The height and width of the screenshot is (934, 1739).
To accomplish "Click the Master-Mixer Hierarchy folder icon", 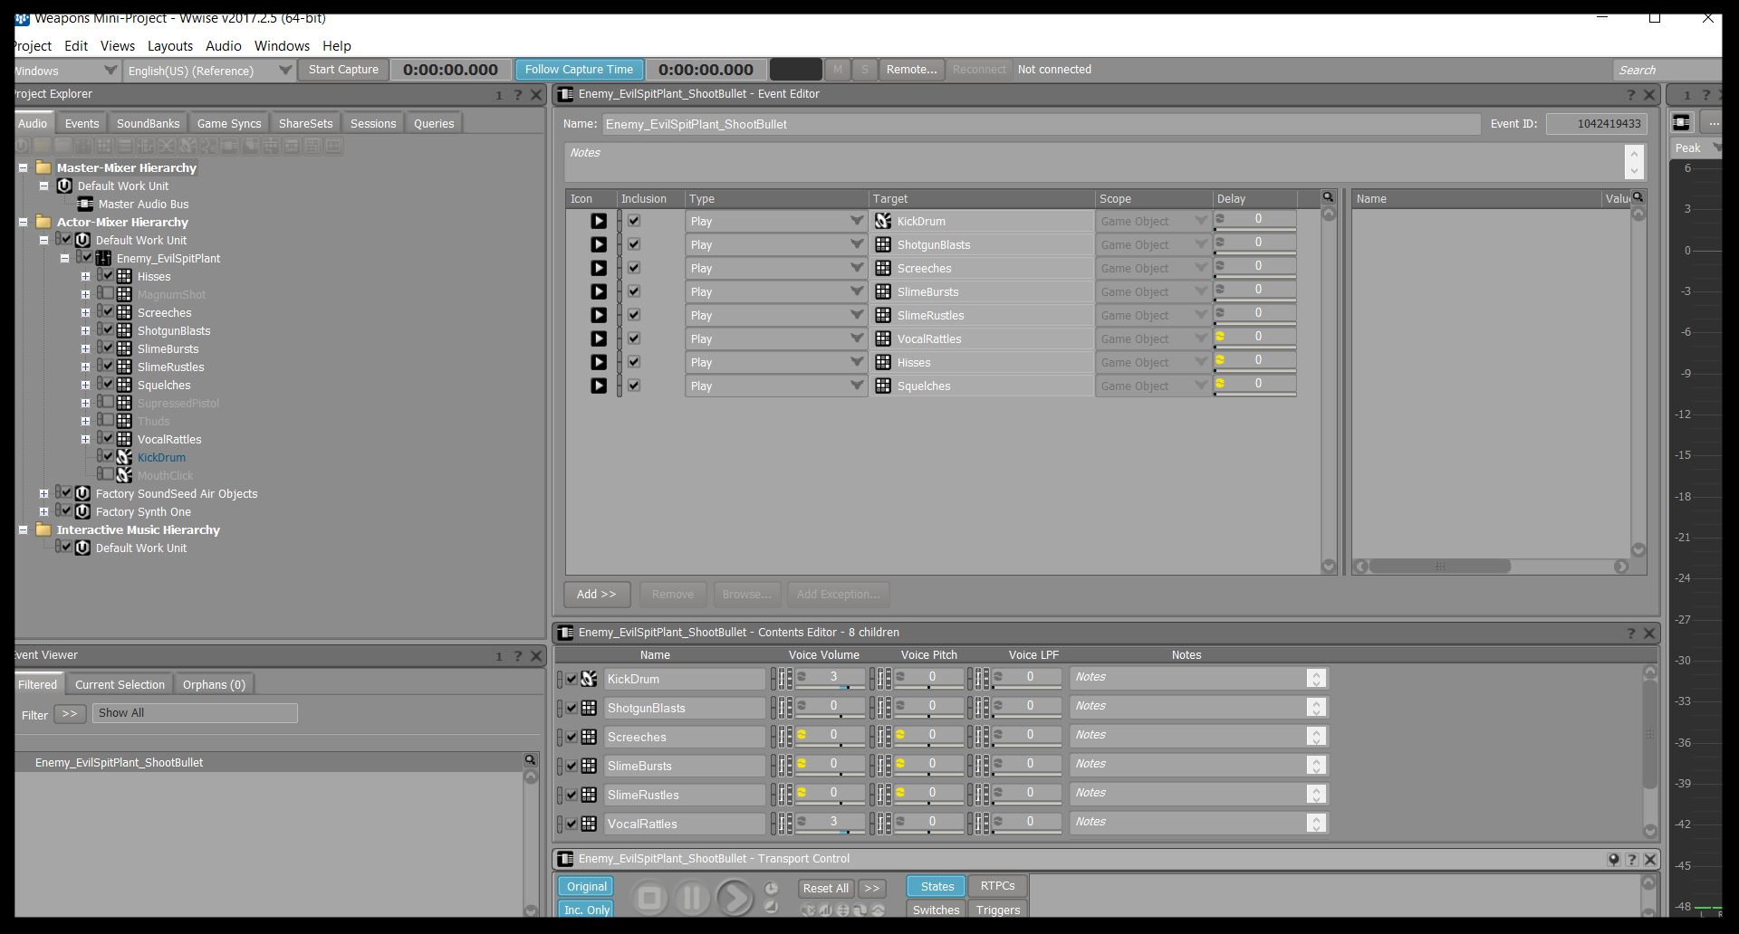I will coord(43,167).
